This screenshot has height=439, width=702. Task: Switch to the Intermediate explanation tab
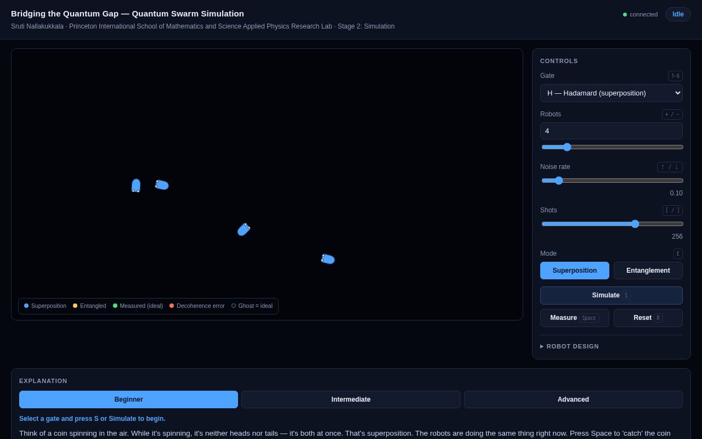click(x=351, y=399)
